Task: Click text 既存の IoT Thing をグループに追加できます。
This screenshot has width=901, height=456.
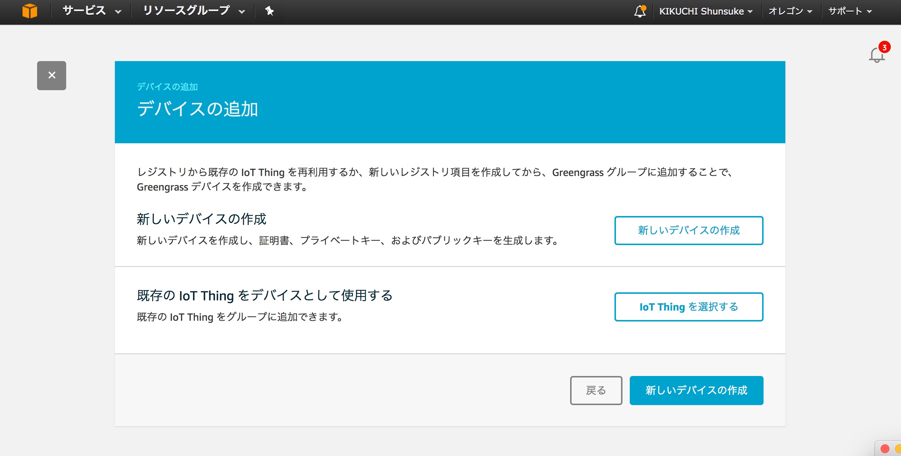Action: pos(240,317)
